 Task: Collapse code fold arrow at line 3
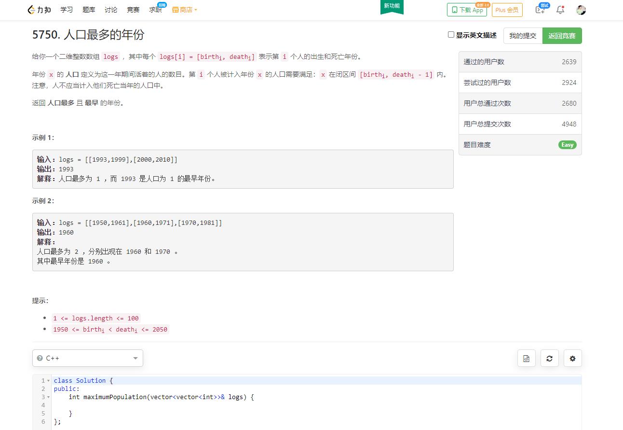point(48,397)
